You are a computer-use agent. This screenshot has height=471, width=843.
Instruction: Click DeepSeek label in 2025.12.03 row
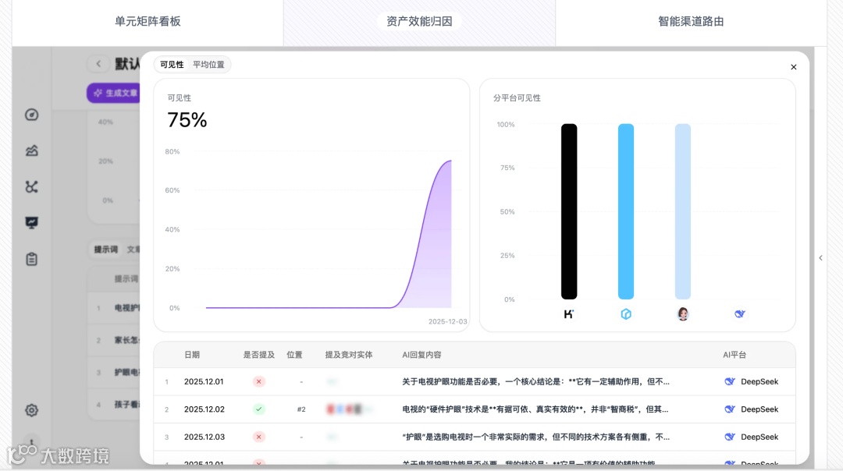(759, 437)
